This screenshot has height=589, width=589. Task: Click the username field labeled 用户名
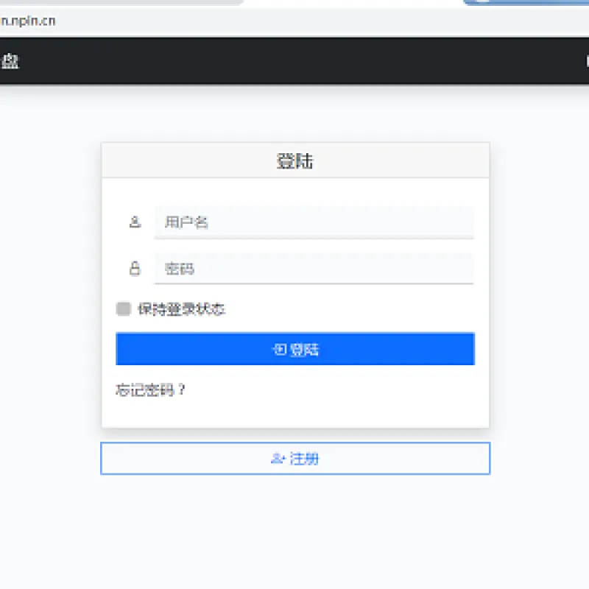(314, 222)
